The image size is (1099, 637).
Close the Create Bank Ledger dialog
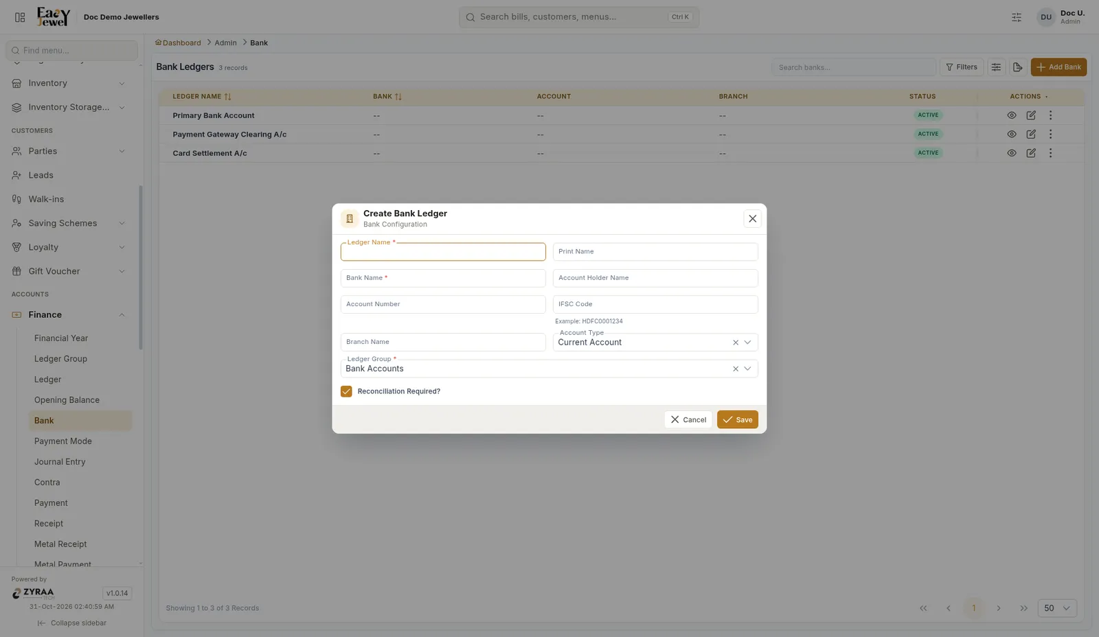point(752,218)
